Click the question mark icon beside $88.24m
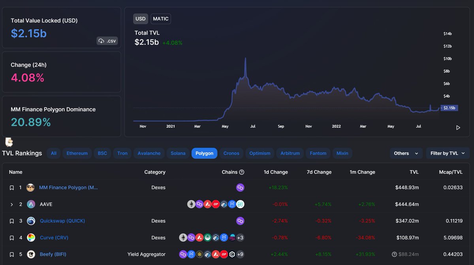 click(394, 254)
